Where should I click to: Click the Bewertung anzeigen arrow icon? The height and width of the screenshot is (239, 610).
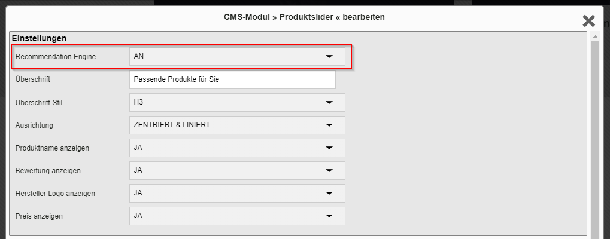(329, 170)
